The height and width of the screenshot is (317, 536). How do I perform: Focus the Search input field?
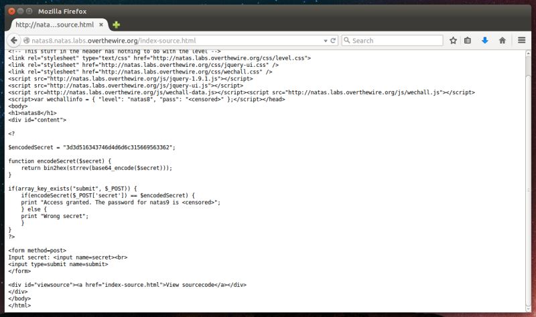click(x=392, y=40)
